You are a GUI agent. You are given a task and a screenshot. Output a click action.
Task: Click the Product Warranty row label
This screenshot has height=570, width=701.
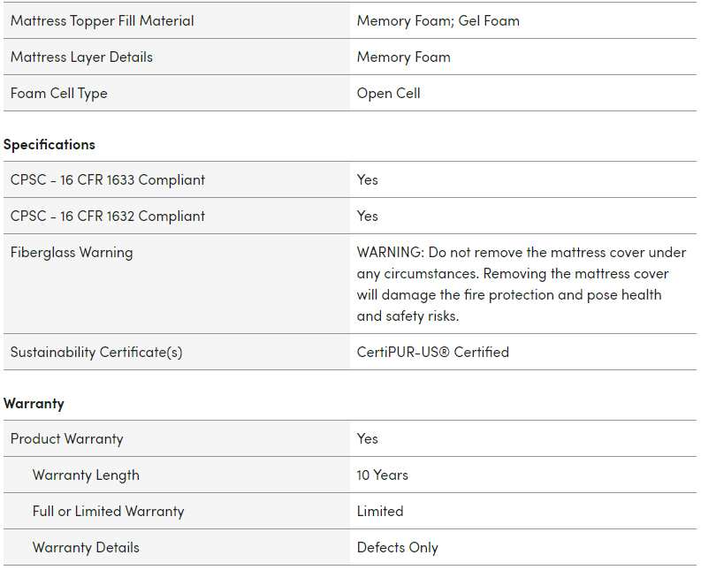[67, 438]
